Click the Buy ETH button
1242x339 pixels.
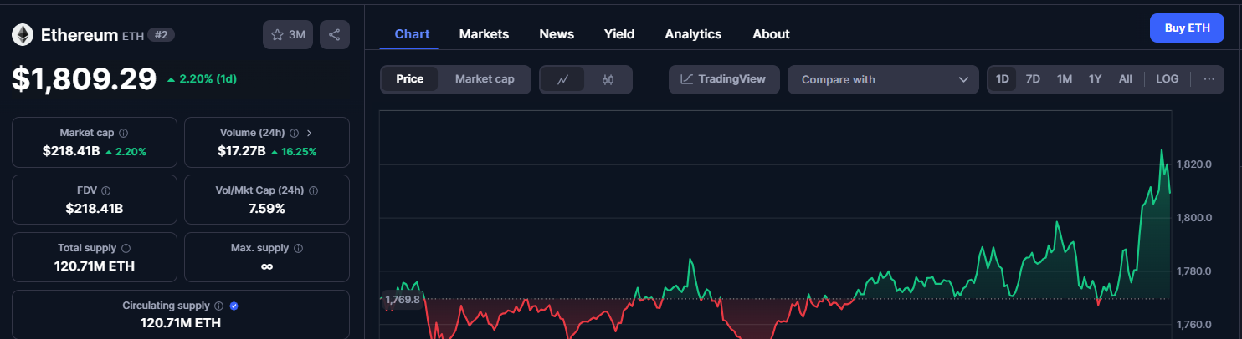[x=1188, y=28]
